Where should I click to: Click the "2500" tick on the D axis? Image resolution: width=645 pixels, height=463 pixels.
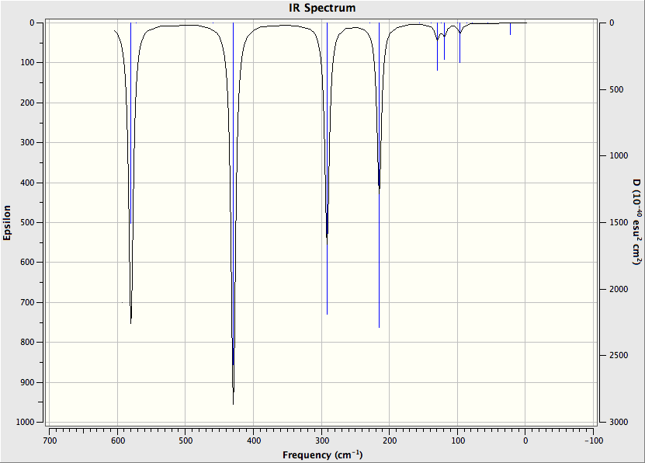tap(619, 356)
